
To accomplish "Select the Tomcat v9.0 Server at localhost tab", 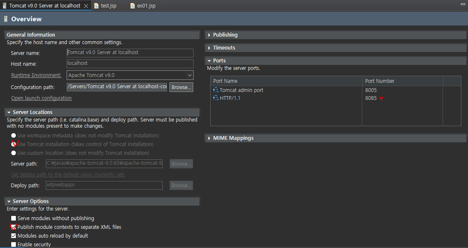I will 45,6.
